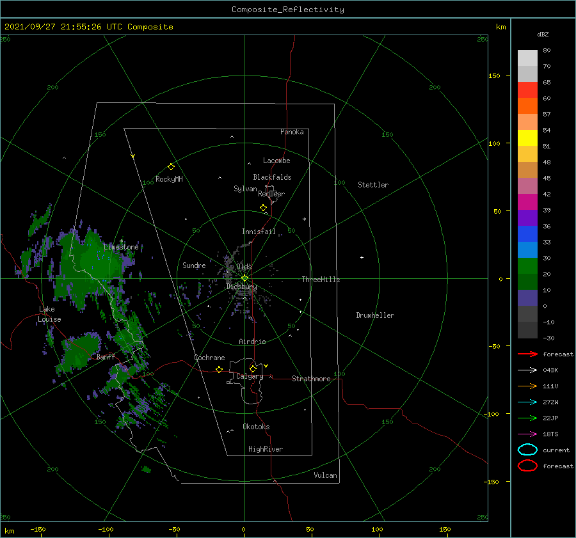Click the green 30 dBZ color swatch
Image resolution: width=576 pixels, height=538 pixels.
tap(527, 266)
